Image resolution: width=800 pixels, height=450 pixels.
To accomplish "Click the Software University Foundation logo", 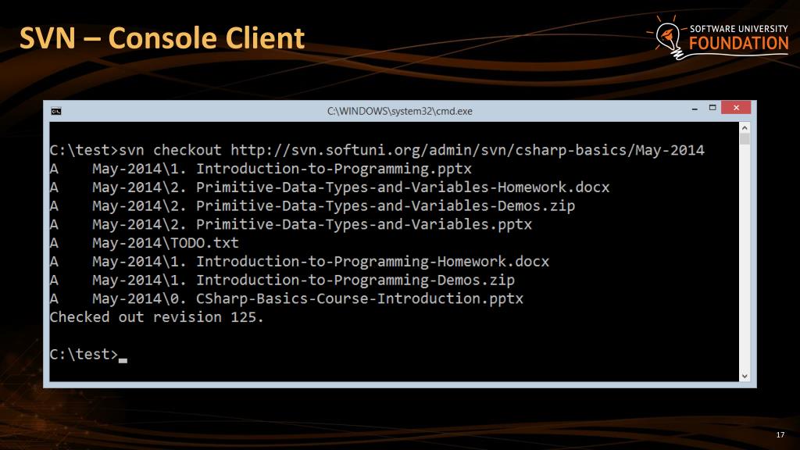I will coord(717,37).
